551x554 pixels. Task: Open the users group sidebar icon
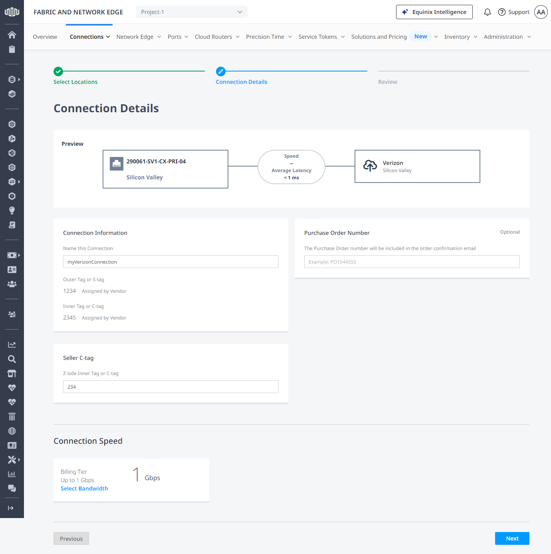12,284
